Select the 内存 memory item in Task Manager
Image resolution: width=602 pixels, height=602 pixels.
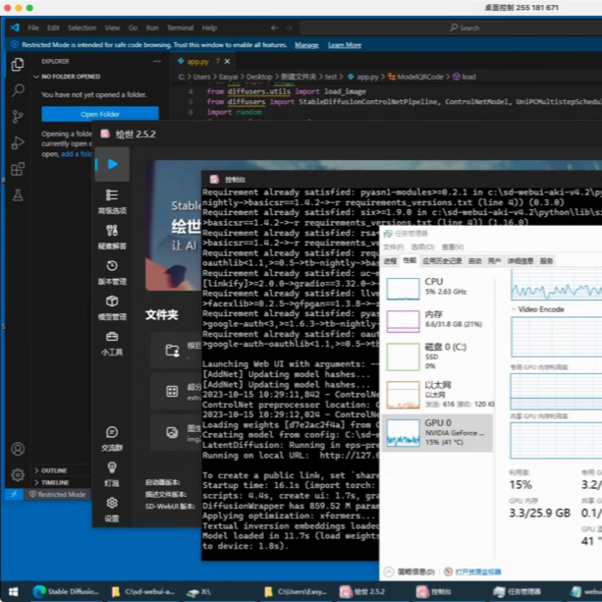[438, 320]
